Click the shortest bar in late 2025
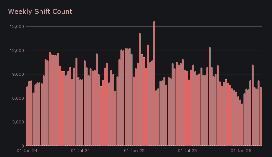 pos(242,125)
